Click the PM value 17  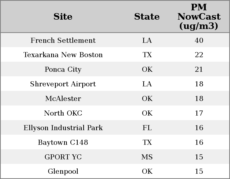[199, 113]
